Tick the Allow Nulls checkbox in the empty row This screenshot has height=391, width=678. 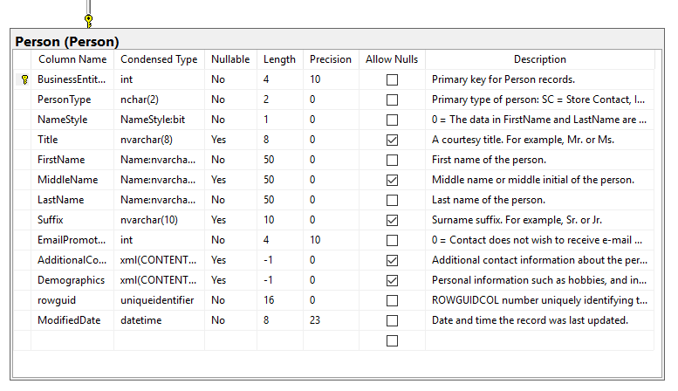[x=392, y=340]
